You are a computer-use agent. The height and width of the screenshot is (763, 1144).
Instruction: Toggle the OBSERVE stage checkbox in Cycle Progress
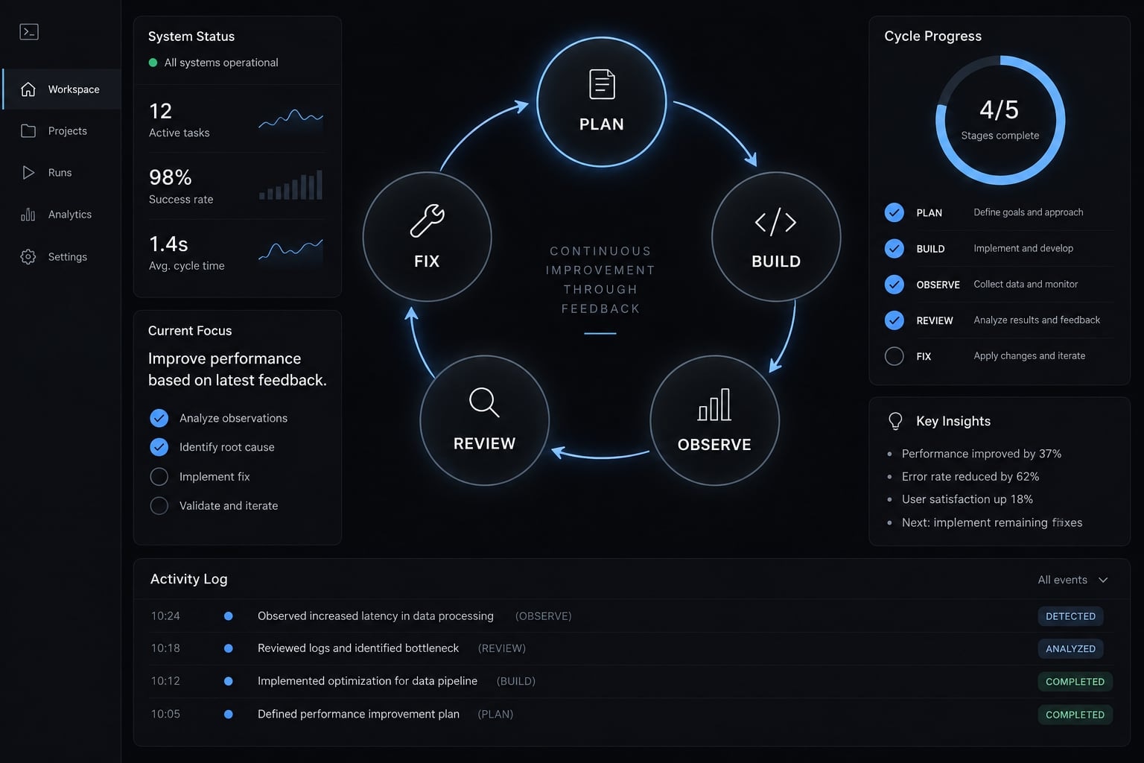tap(894, 284)
